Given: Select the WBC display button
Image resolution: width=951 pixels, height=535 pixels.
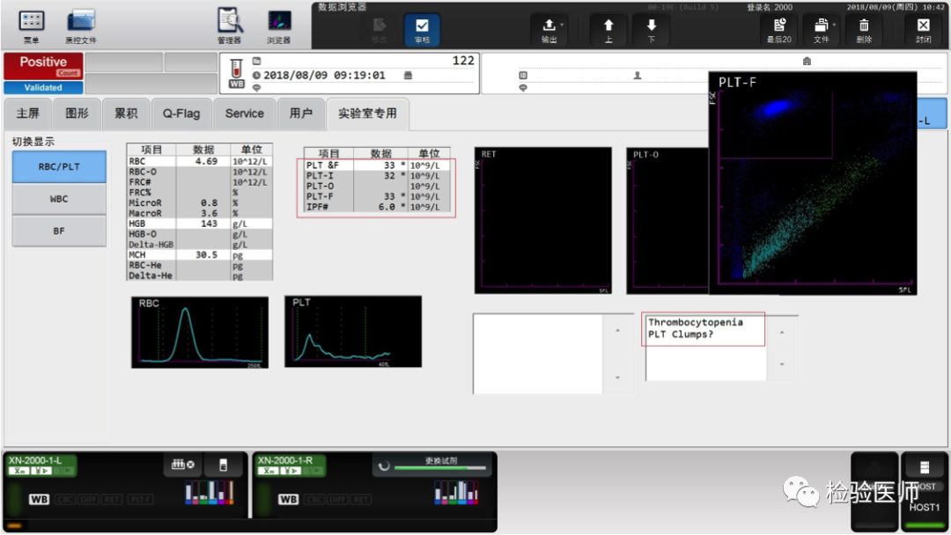Looking at the screenshot, I should point(59,199).
